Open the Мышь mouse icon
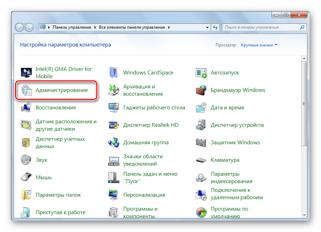Viewport: 321px width, 232px height. tap(27, 177)
